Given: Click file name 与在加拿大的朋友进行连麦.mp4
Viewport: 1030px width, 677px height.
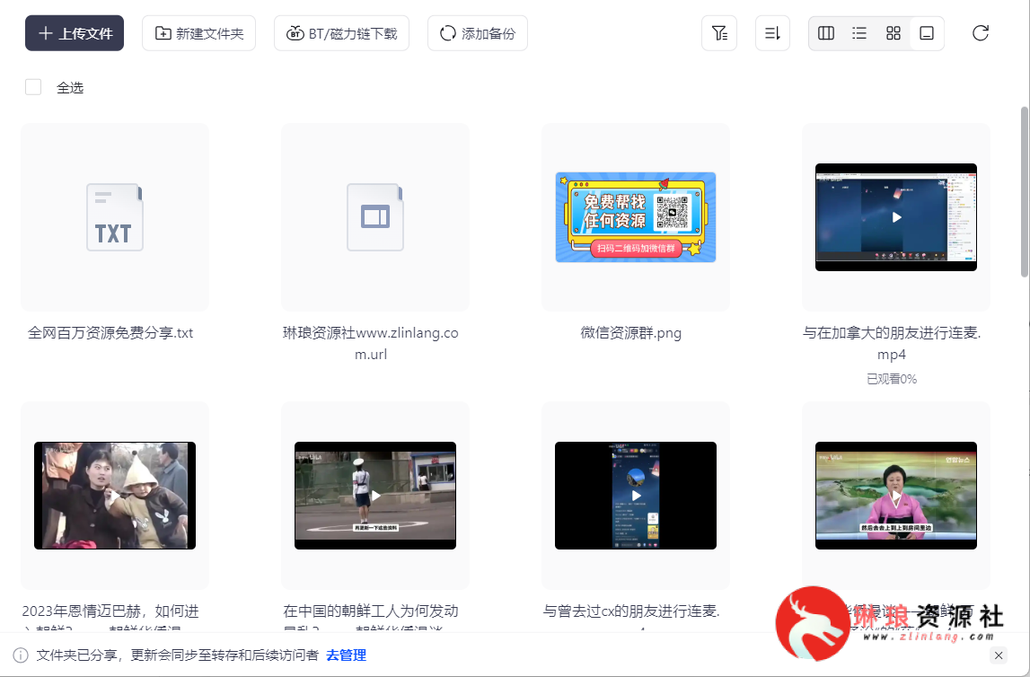Looking at the screenshot, I should coord(892,343).
